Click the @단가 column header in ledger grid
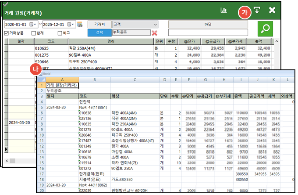Screen dimensions: 298x195 pos(189,41)
